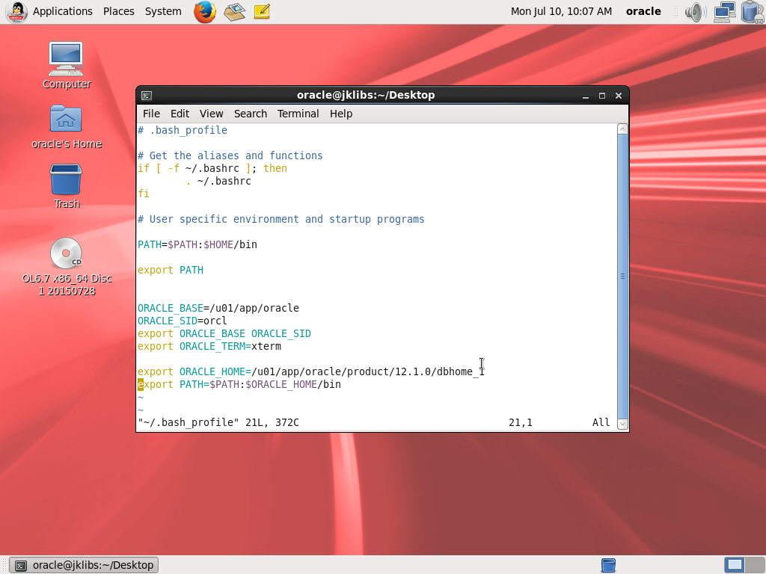The image size is (766, 574).
Task: Click the '# .bash_profile' comment line
Action: point(183,130)
